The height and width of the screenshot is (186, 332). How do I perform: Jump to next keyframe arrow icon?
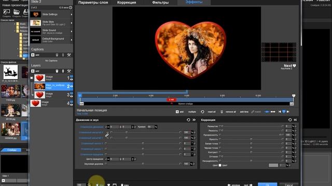pos(288,112)
